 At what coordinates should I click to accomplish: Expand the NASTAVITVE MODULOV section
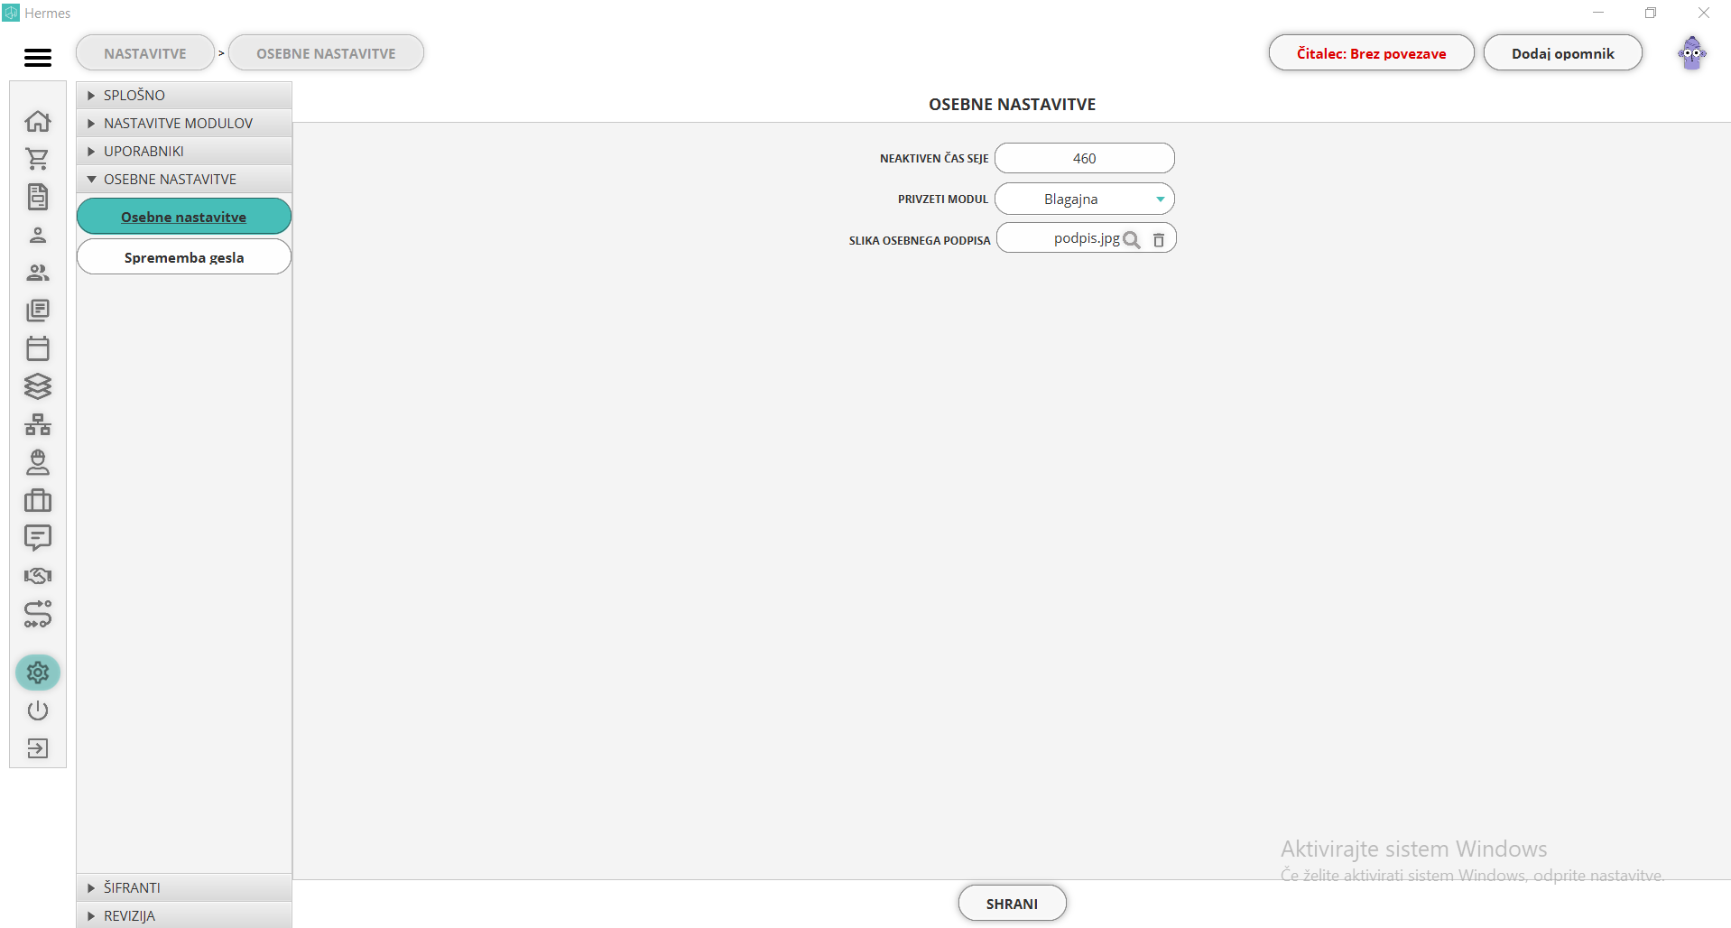tap(184, 123)
